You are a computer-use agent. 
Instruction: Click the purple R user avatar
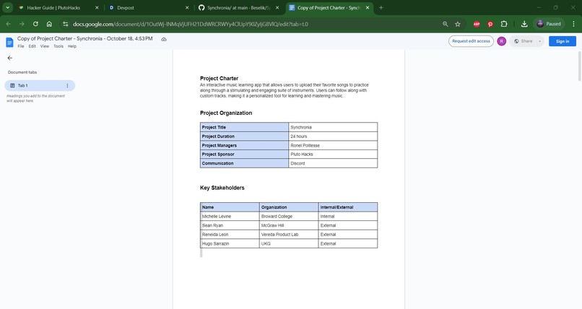pos(501,41)
